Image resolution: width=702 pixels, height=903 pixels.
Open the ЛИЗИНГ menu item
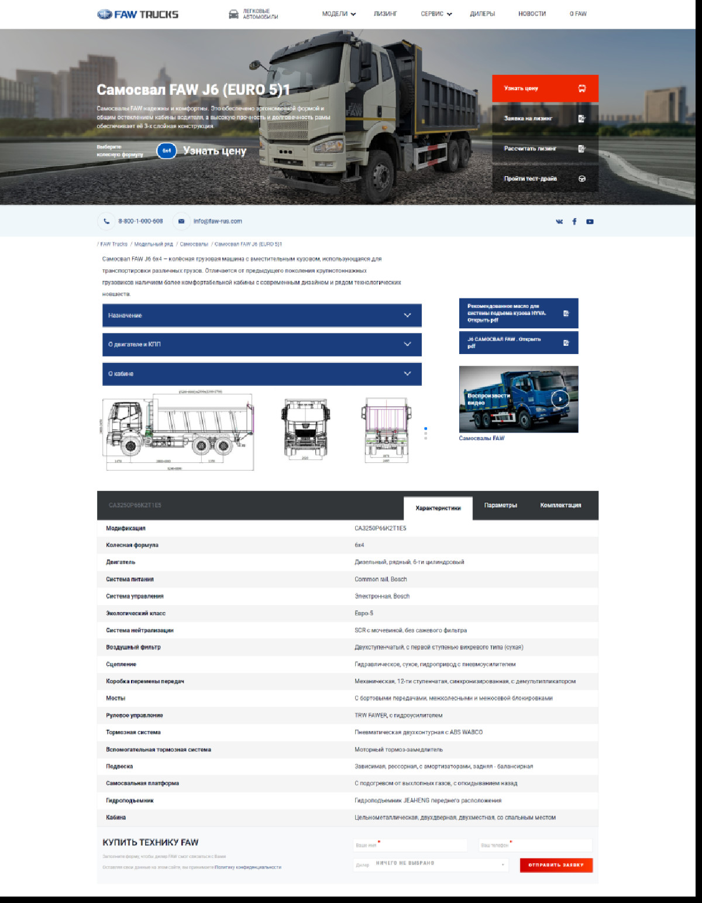[x=386, y=14]
